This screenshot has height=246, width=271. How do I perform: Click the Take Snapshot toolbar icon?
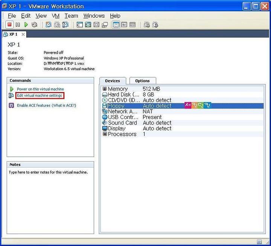(49, 25)
